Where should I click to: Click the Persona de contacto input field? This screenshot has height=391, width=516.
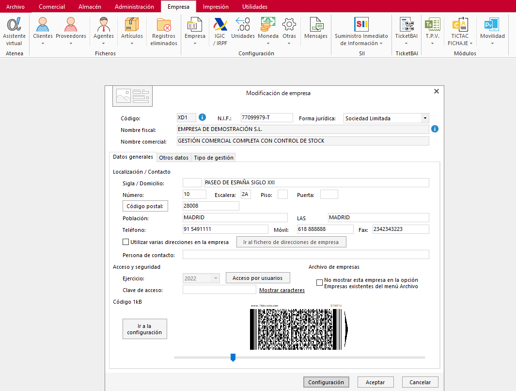coord(306,254)
